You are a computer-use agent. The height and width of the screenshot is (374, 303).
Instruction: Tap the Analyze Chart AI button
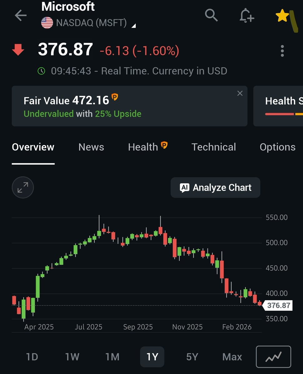[215, 188]
